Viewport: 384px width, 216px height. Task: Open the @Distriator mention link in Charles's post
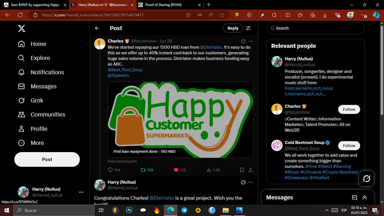point(211,47)
